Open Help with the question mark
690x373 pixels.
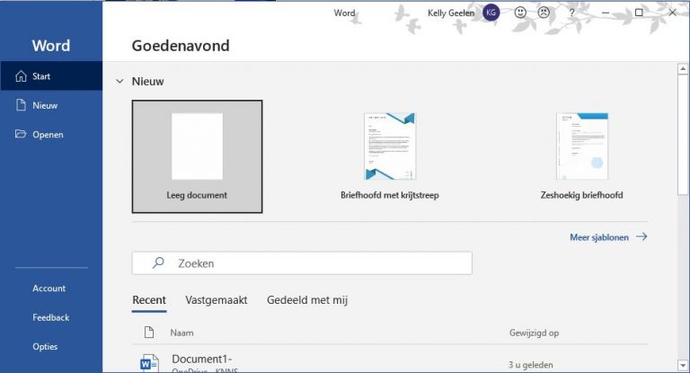tap(571, 13)
